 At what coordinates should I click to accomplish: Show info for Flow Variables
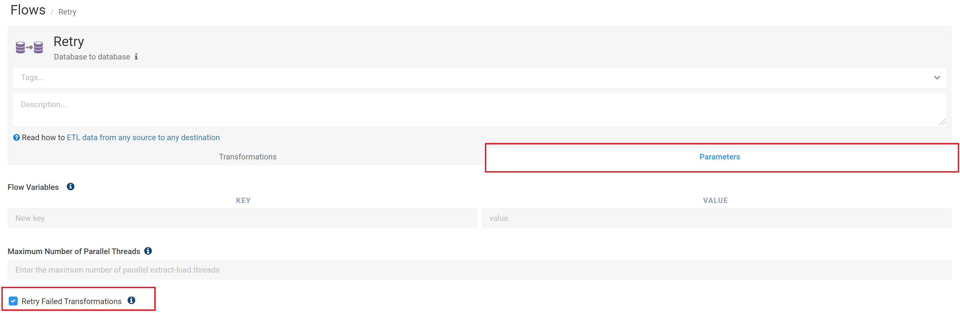70,187
